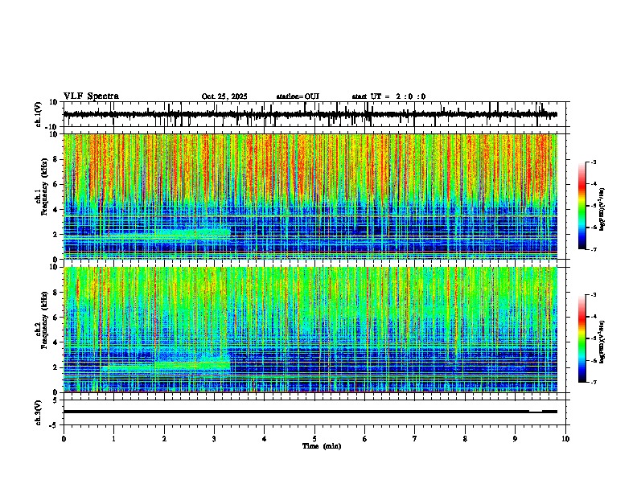Click the 2 kHz emission band in ch.2 spectrogram

point(166,366)
